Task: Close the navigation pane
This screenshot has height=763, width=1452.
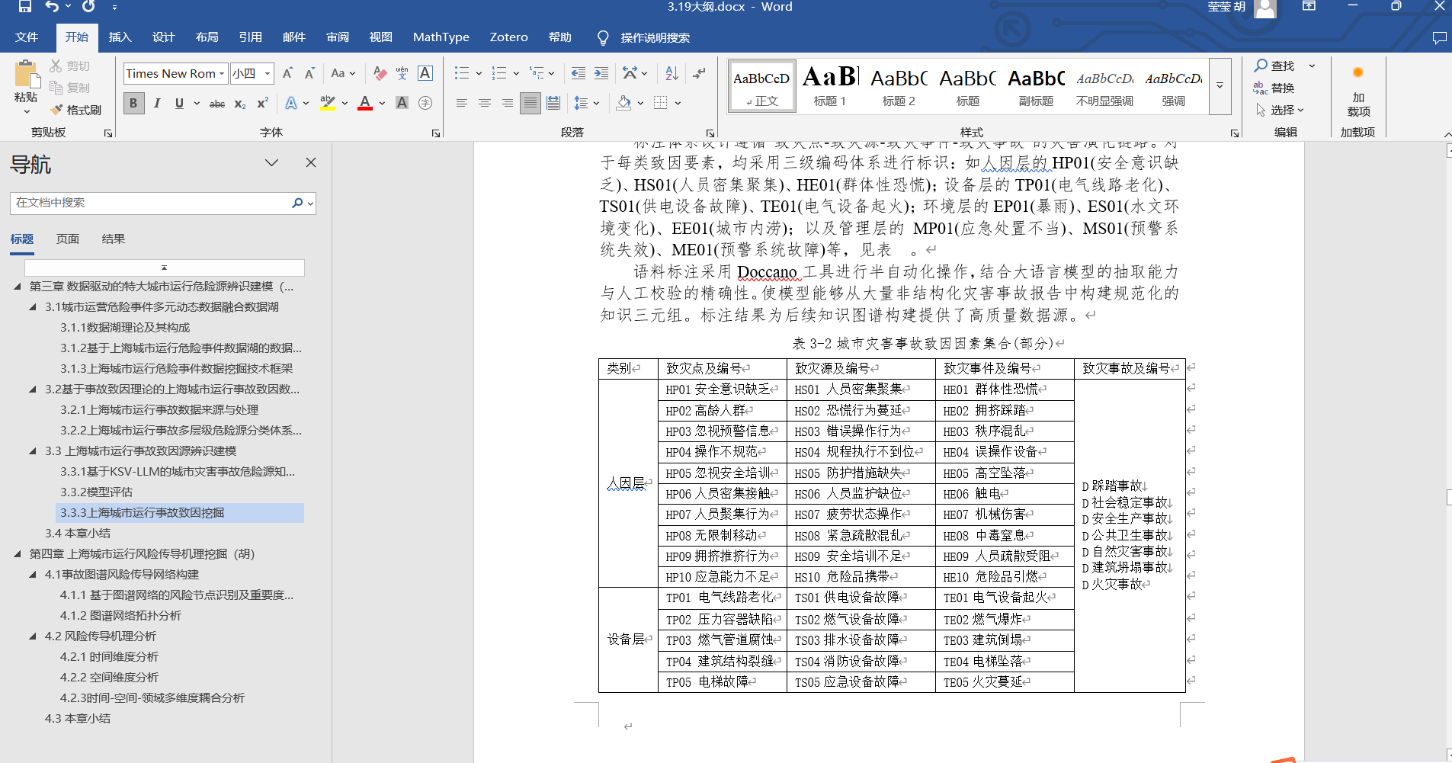Action: [311, 162]
